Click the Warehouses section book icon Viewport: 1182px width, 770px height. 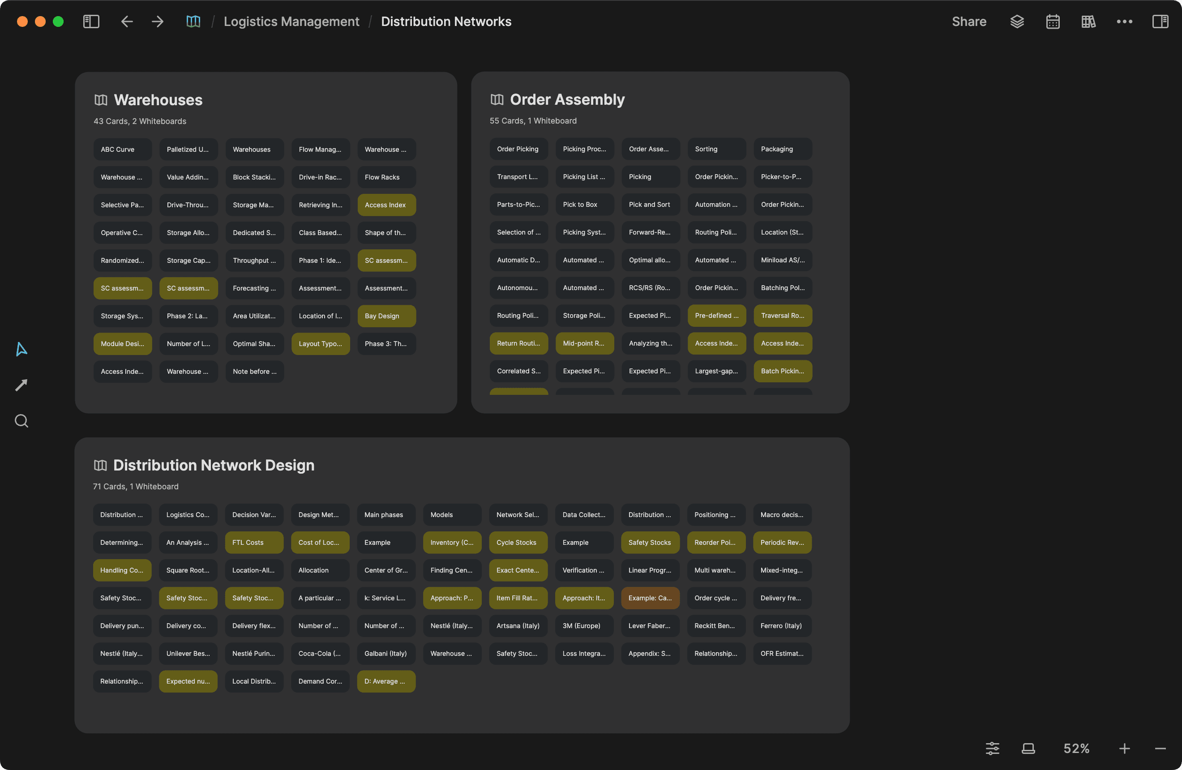(x=101, y=100)
